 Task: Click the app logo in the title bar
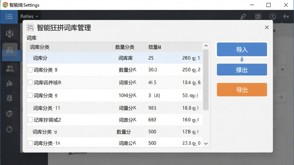5,5
